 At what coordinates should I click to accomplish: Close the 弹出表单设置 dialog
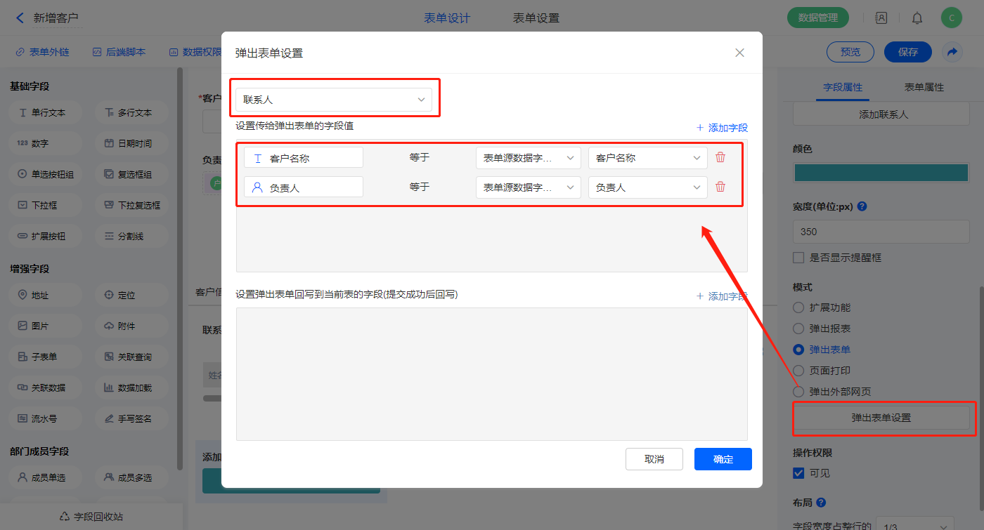pos(739,53)
